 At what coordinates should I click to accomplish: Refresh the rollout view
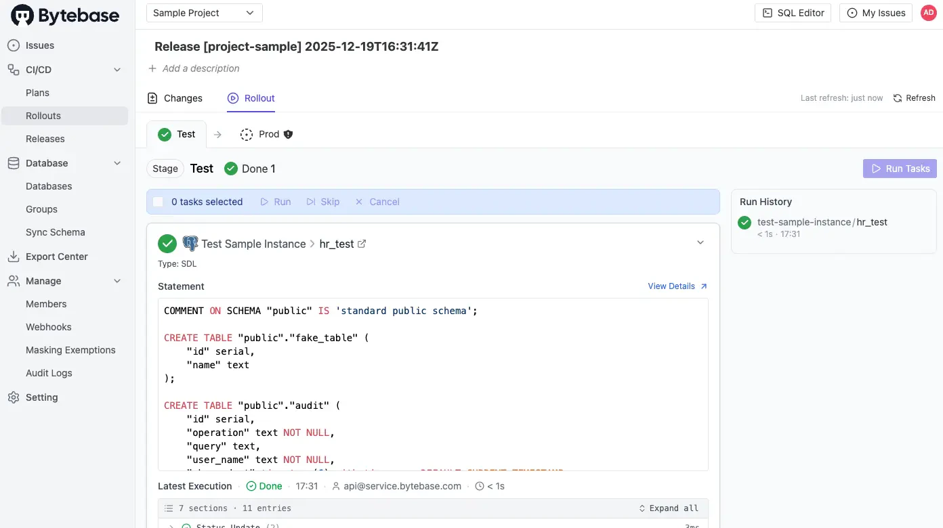[x=914, y=98]
